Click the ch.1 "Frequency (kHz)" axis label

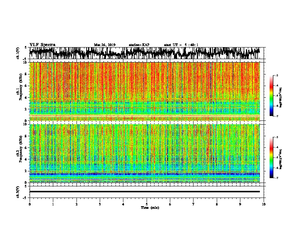point(21,87)
